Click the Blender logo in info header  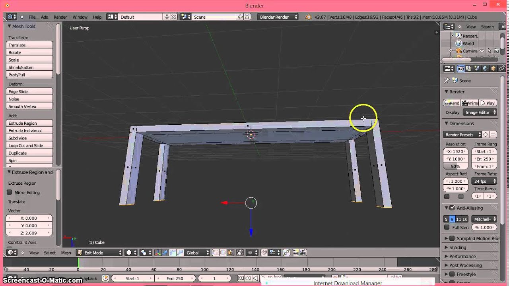pos(308,17)
